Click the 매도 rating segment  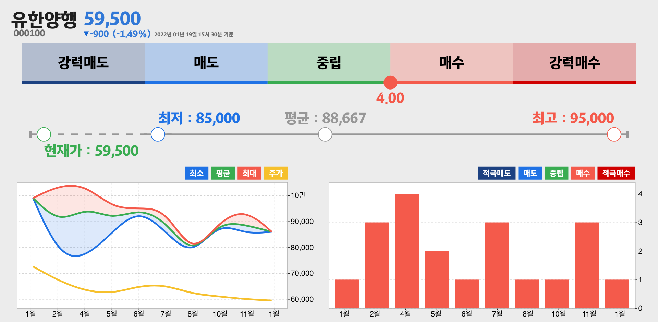tap(206, 63)
